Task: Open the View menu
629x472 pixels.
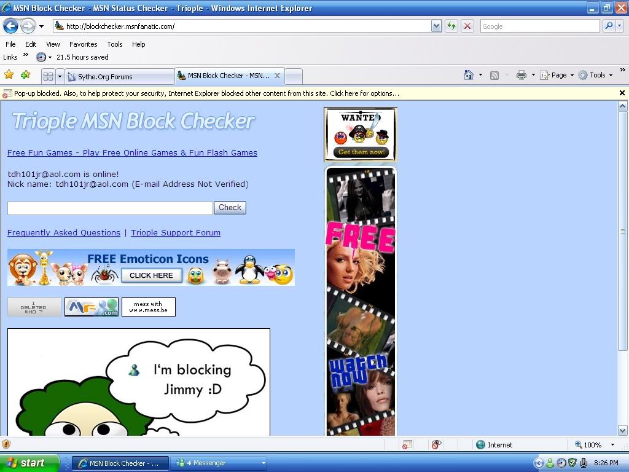Action: (53, 44)
